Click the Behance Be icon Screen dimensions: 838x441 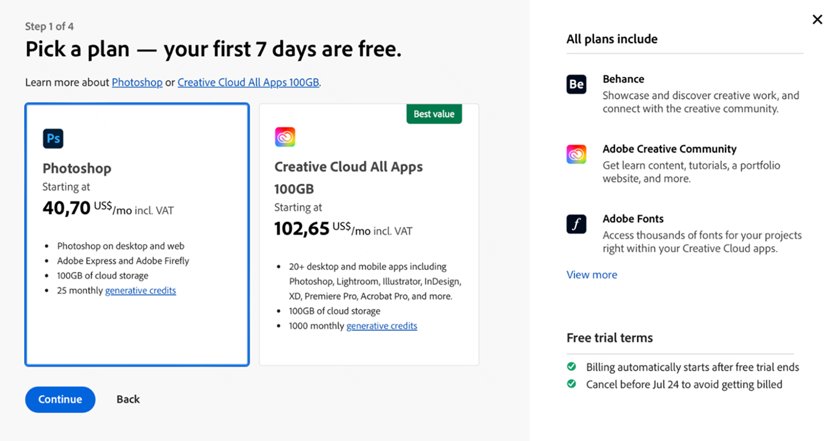(576, 84)
